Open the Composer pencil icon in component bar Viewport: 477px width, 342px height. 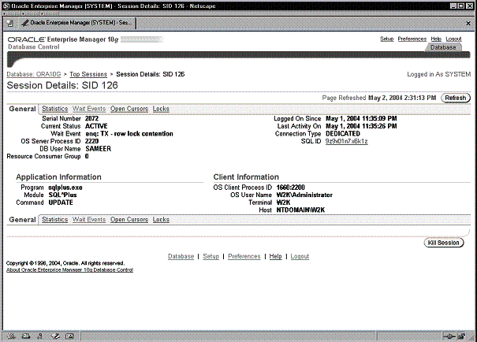[55, 336]
